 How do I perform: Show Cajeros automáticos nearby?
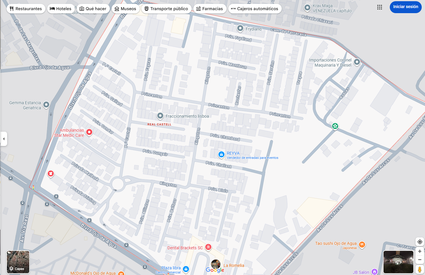tap(255, 9)
